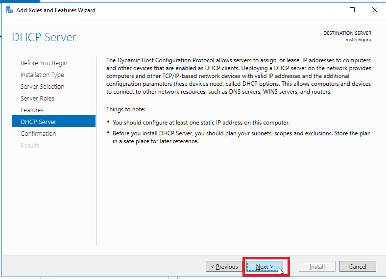Viewport: 386px width, 279px height.
Task: Click the greyed-out Results step
Action: point(30,146)
